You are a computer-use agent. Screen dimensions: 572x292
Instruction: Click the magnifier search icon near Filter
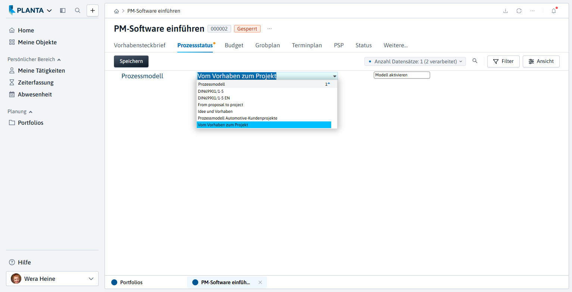475,61
